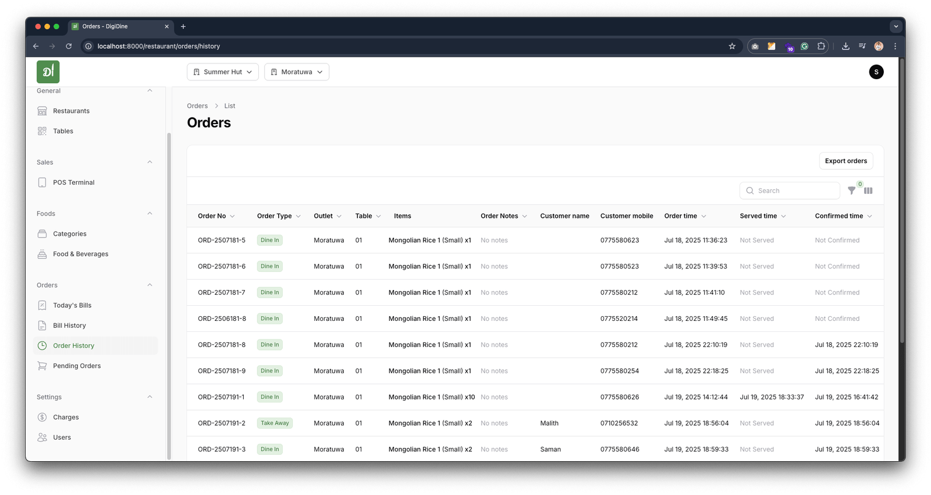Click the camera screenshot extension icon

coord(755,46)
